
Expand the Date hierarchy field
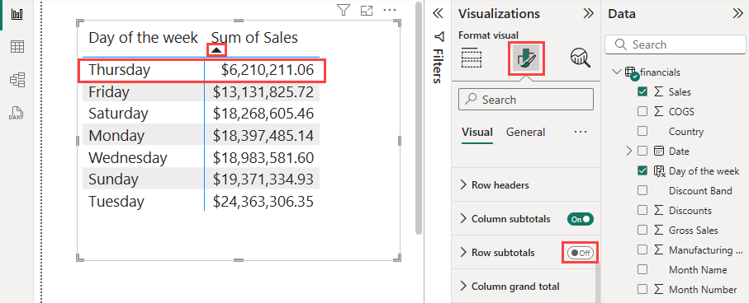(629, 151)
